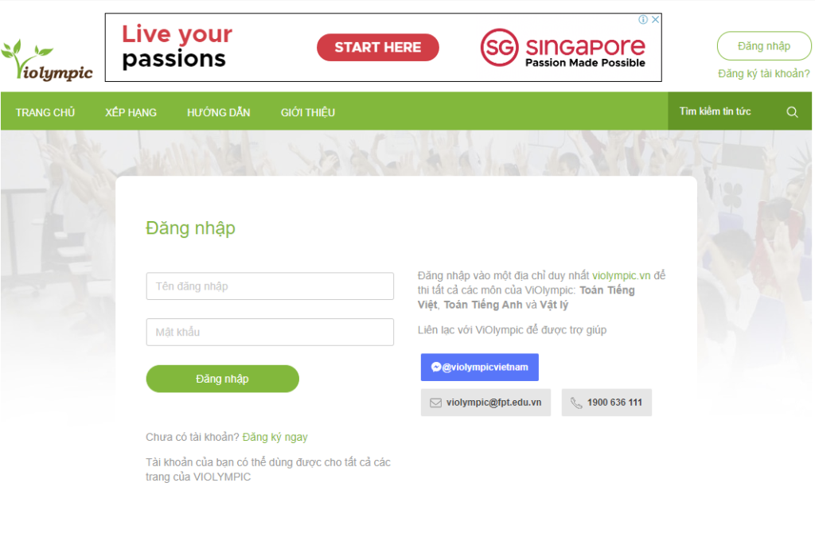Screen dimensions: 815x541
Task: Click the search magnifier icon
Action: 792,111
